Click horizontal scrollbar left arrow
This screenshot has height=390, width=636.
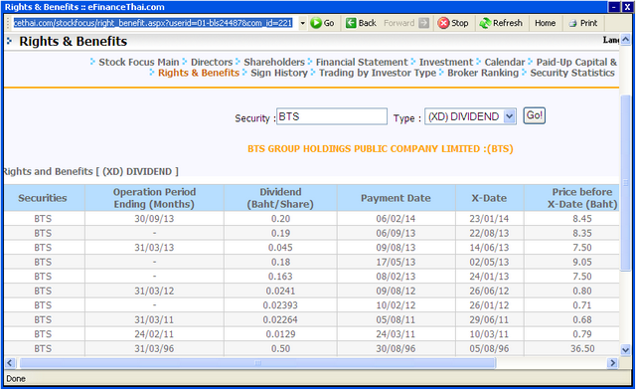pyautogui.click(x=10, y=363)
